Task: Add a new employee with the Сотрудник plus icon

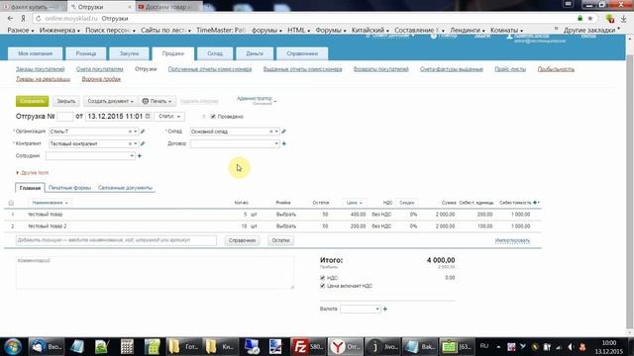Action: coord(140,156)
